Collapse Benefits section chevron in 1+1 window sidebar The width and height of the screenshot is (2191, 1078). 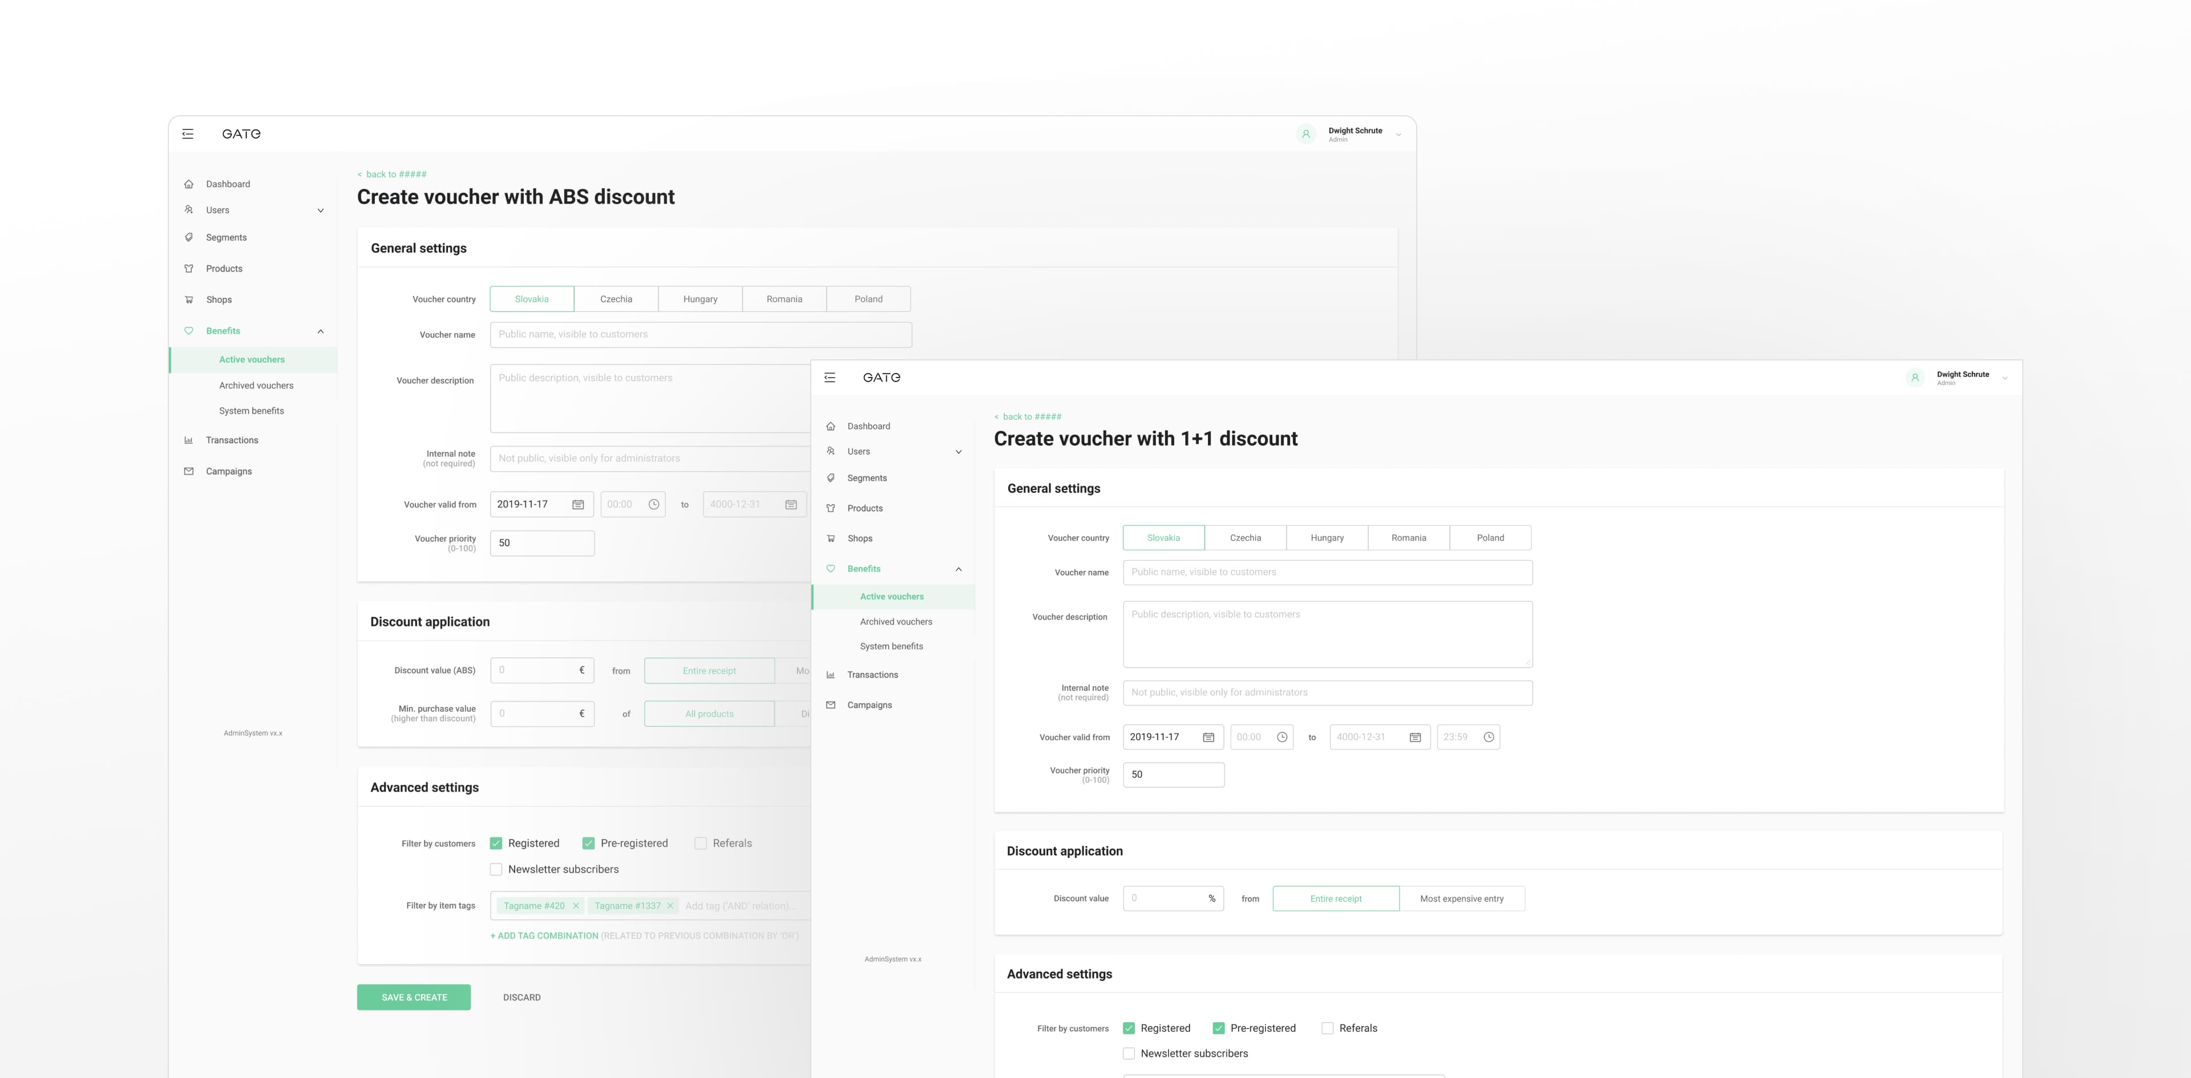959,569
